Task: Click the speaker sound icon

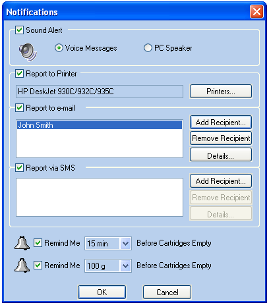Action: 28,52
